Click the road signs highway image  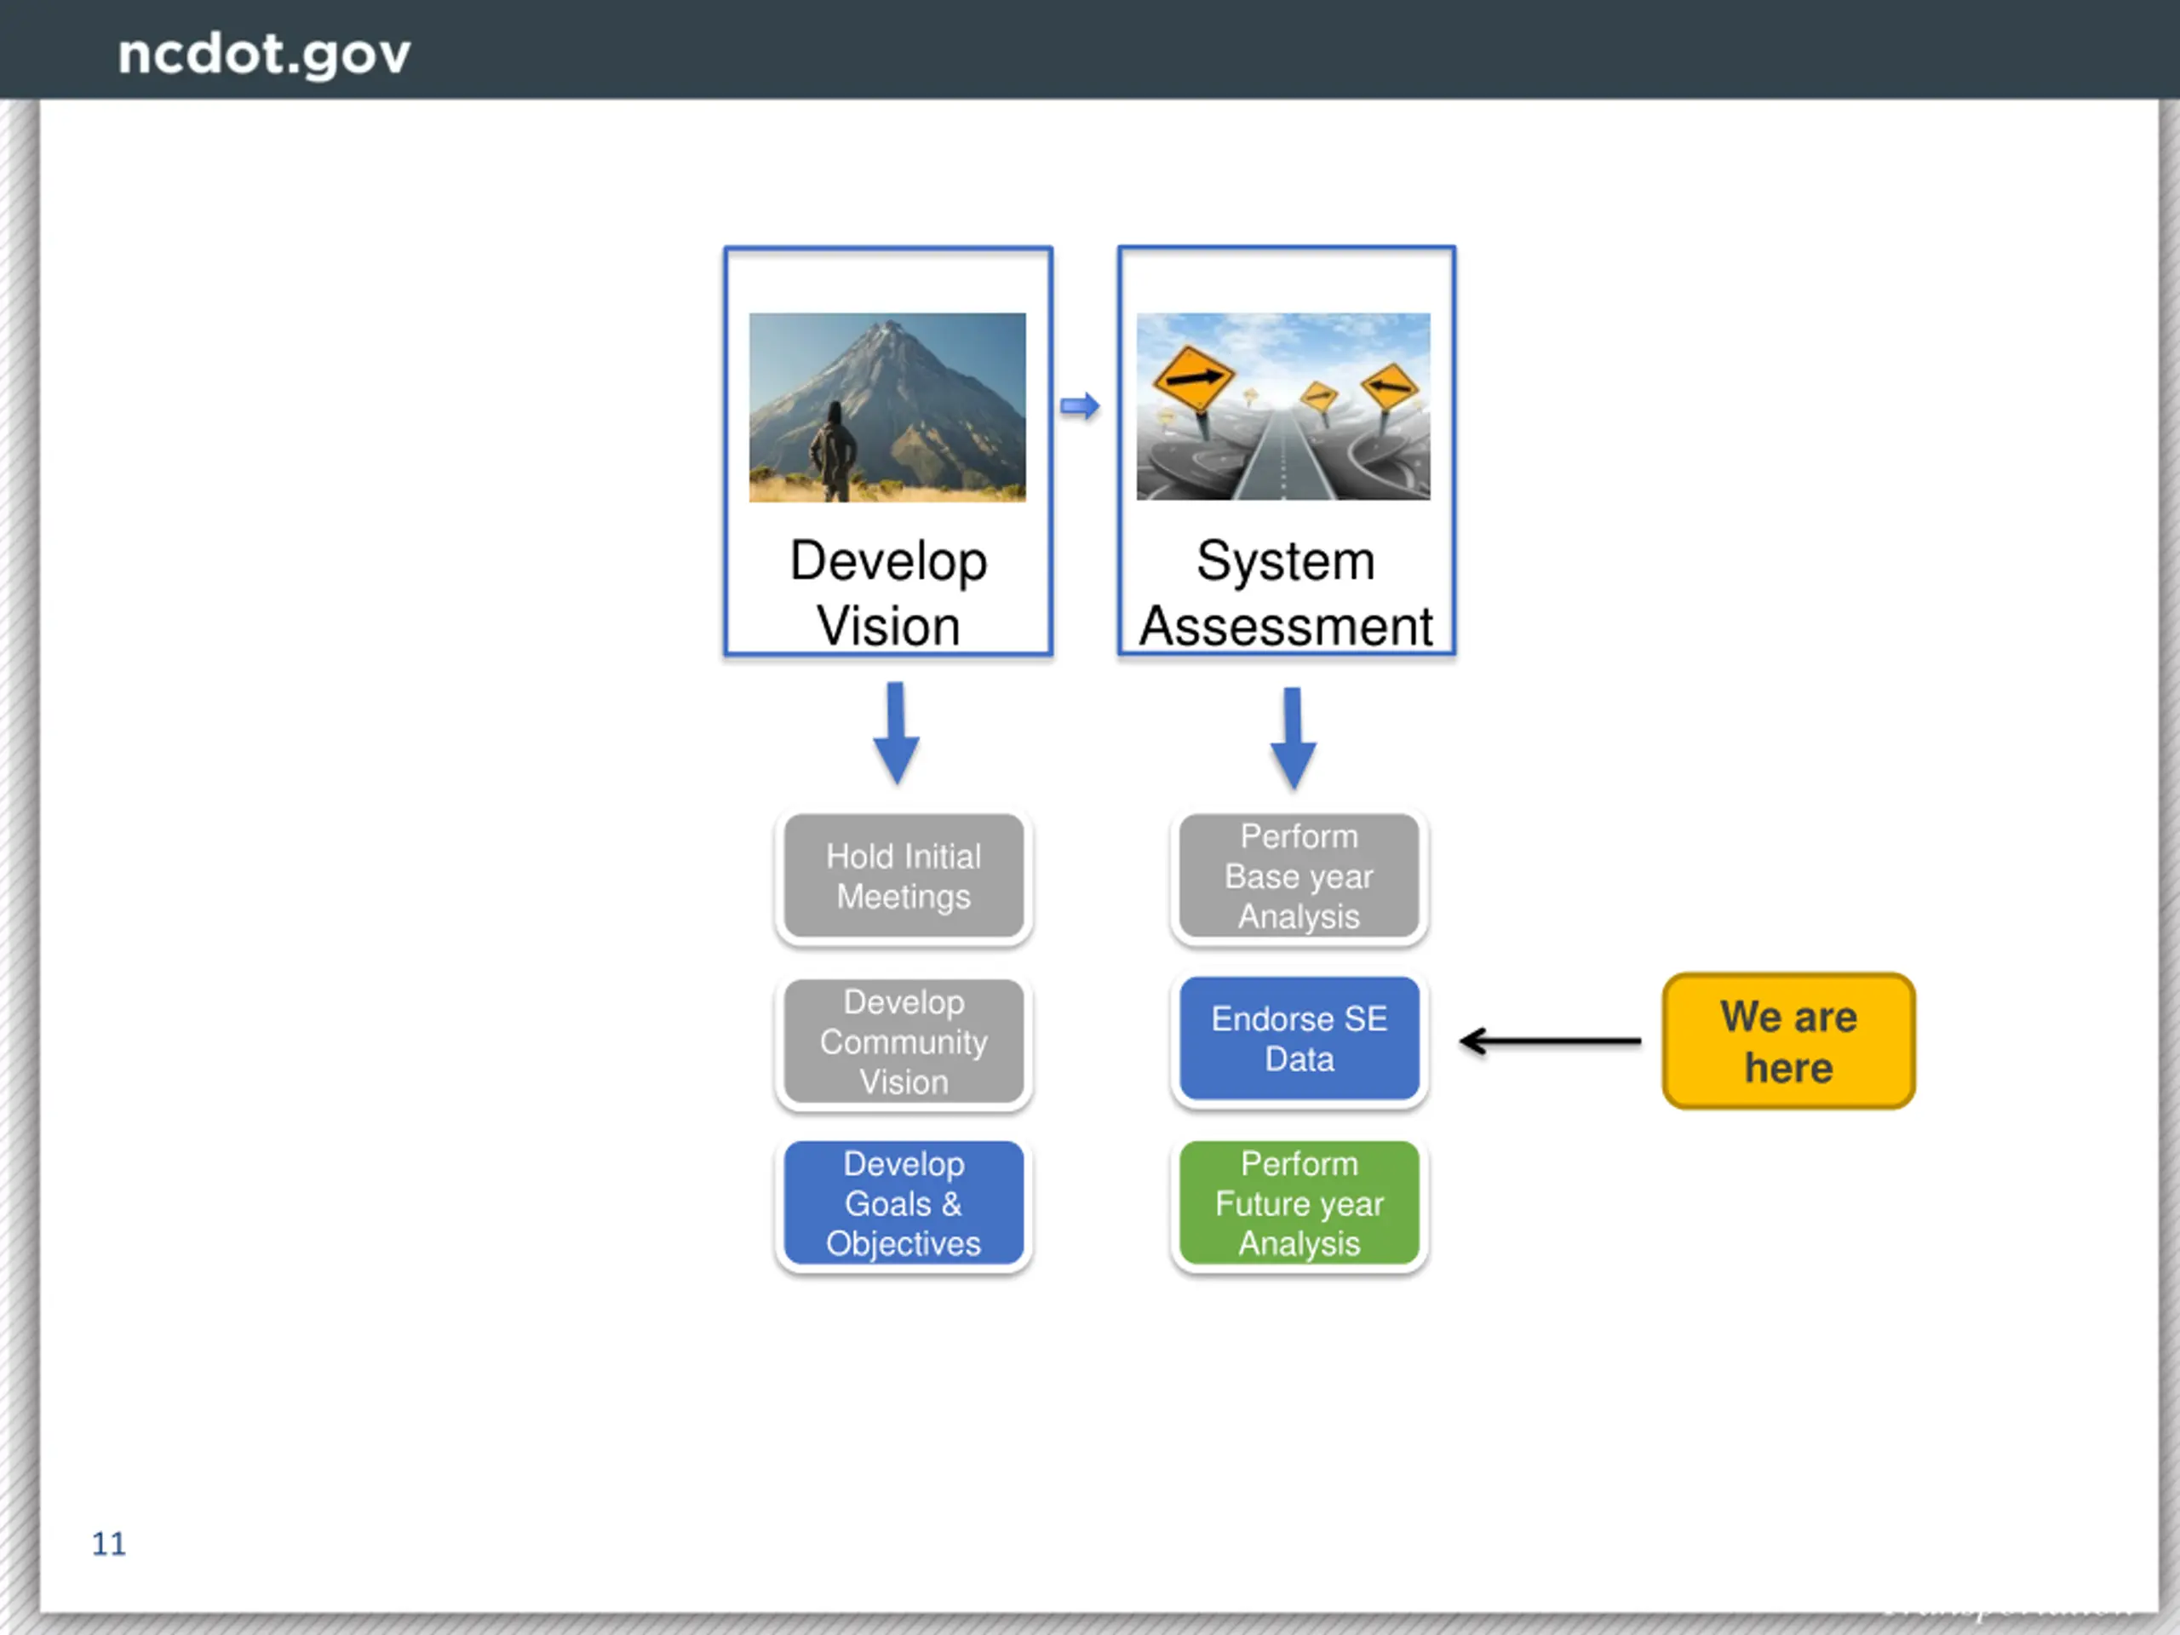click(x=1283, y=406)
